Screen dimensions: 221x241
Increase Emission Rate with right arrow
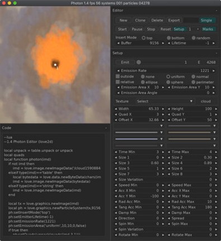pyautogui.click(x=214, y=71)
